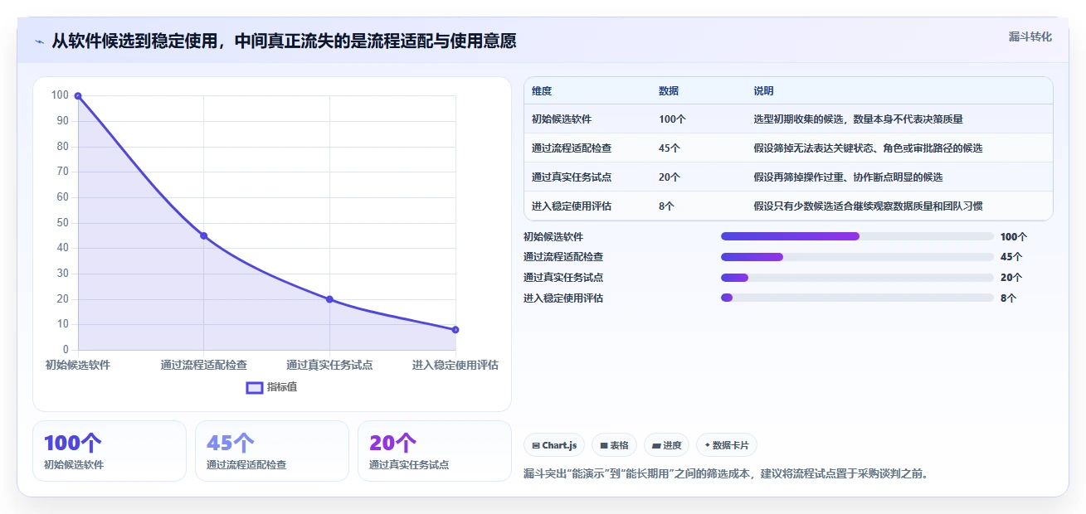Click the description starting 假设再筛掉操作过重
The height and width of the screenshot is (514, 1086).
click(x=848, y=177)
